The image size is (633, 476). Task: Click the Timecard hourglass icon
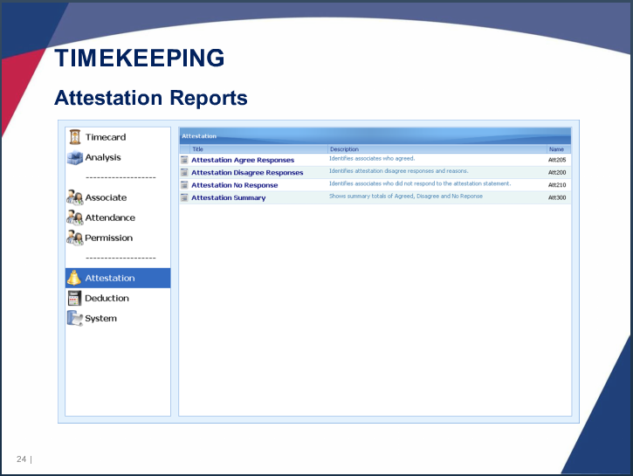[x=74, y=137]
